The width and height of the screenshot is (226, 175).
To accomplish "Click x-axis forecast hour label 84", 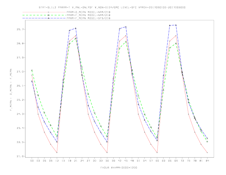I will tap(207, 161).
